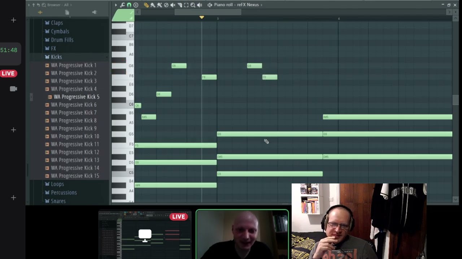The width and height of the screenshot is (462, 259).
Task: Click the red LIVE badge in sidebar
Action: coord(8,73)
